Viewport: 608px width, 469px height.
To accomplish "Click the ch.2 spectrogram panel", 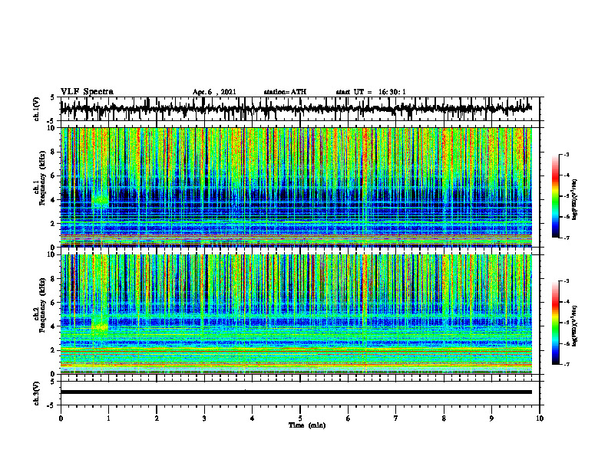I will pyautogui.click(x=296, y=314).
